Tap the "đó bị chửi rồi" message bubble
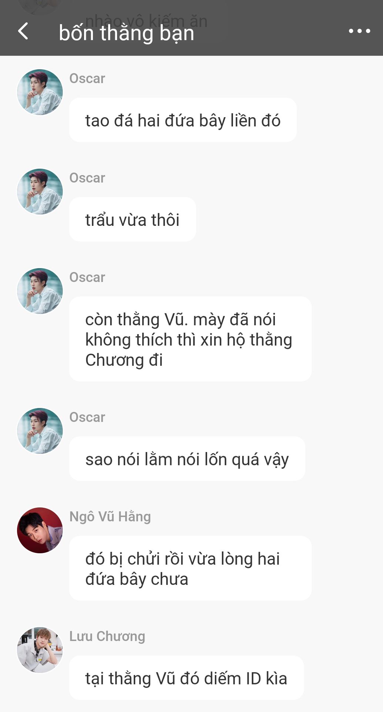The height and width of the screenshot is (712, 383). coord(190,568)
